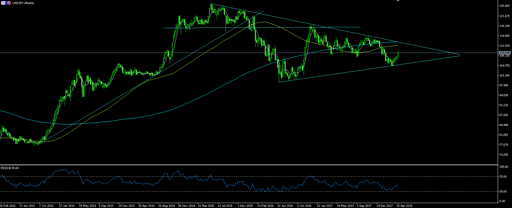The height and width of the screenshot is (208, 512).
Task: Open the blue-red one-click trading icon
Action: 8,3
